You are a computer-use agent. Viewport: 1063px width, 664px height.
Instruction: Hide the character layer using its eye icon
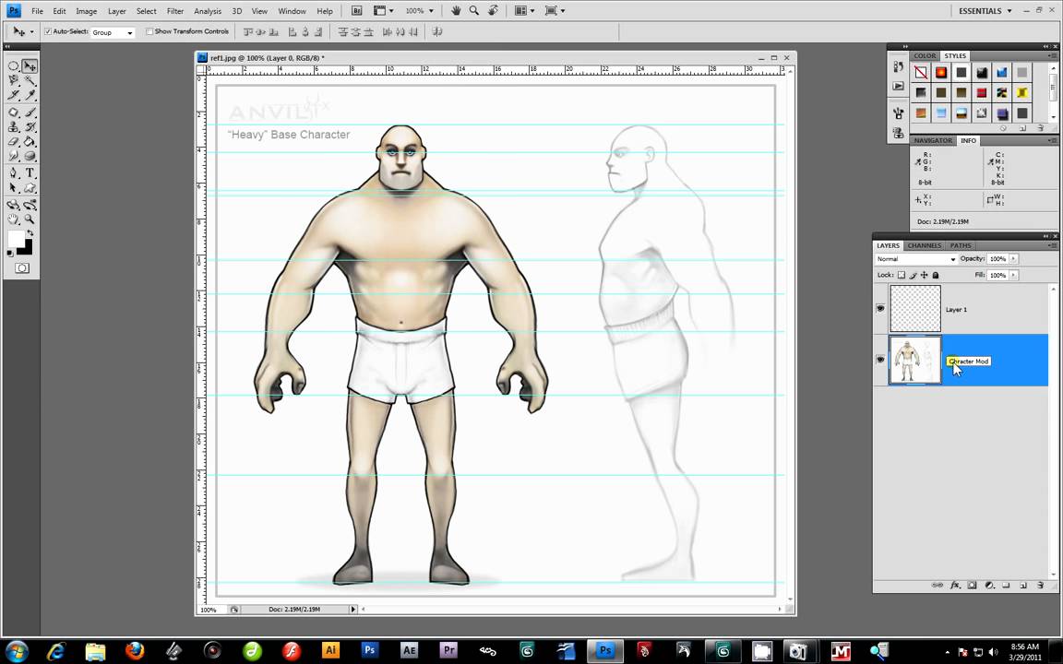[x=880, y=360]
